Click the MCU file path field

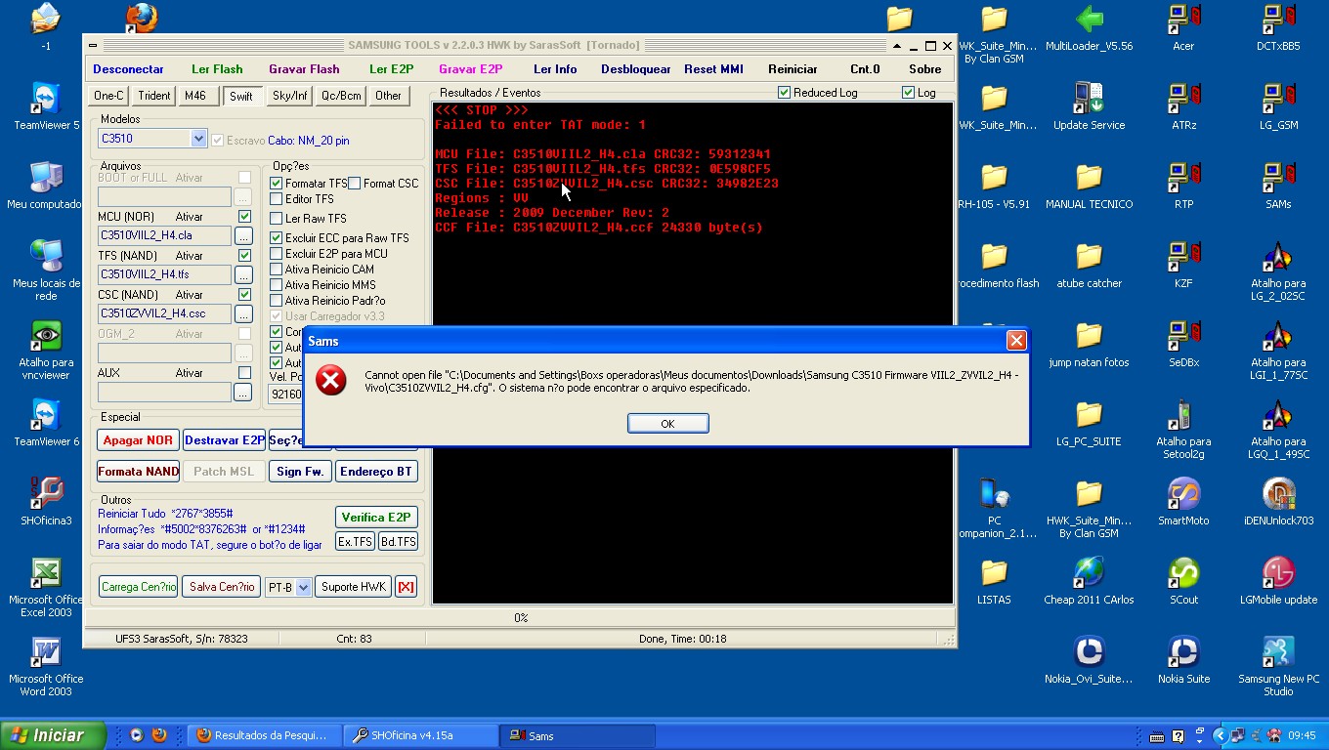[164, 235]
